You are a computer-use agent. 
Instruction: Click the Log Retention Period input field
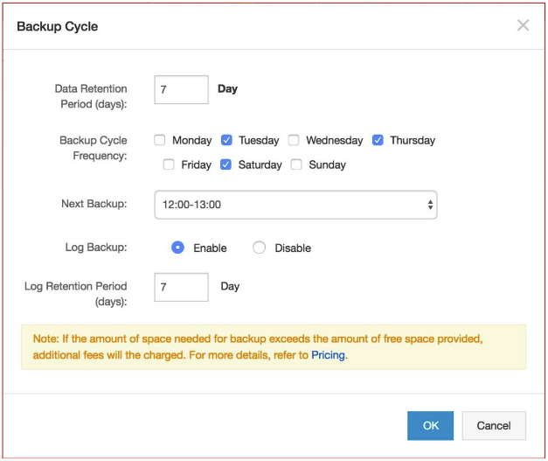coord(181,287)
